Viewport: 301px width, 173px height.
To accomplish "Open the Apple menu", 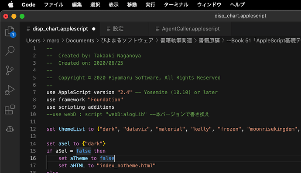I will coord(11,5).
